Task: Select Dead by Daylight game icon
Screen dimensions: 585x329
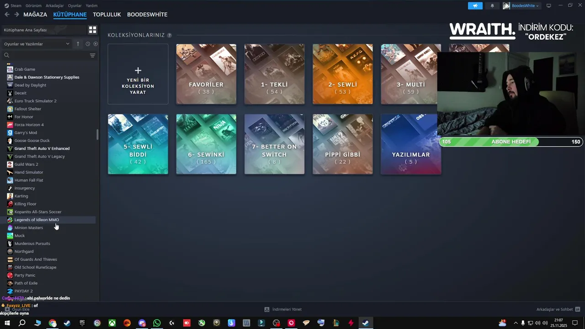Action: (10, 85)
